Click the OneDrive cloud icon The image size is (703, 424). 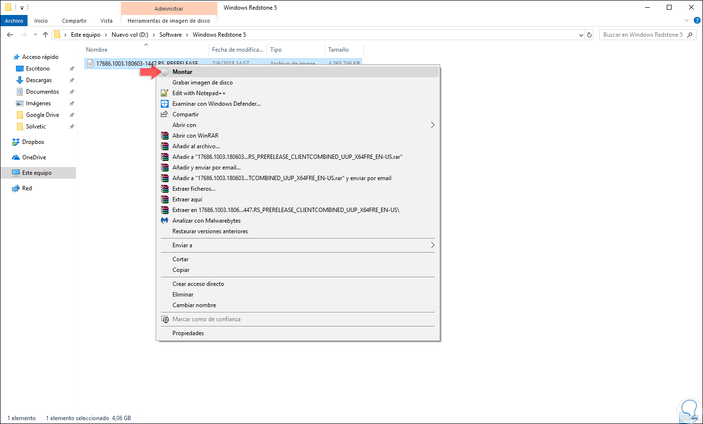16,157
